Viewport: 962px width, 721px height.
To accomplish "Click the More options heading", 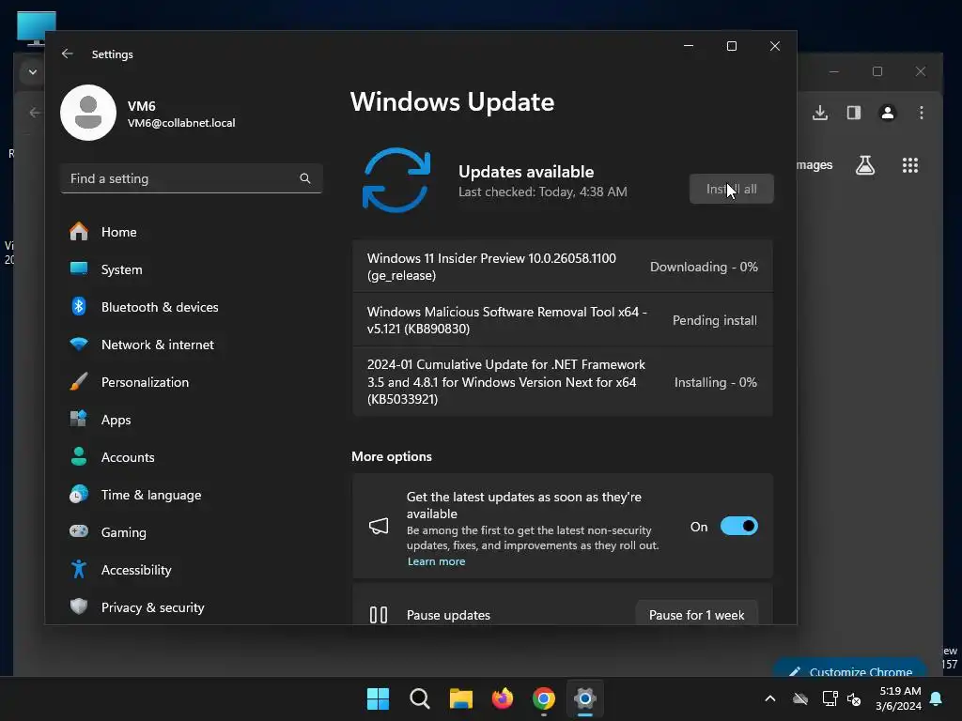I will pyautogui.click(x=392, y=457).
